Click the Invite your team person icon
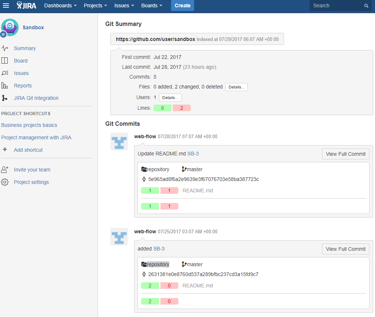 pos(5,170)
